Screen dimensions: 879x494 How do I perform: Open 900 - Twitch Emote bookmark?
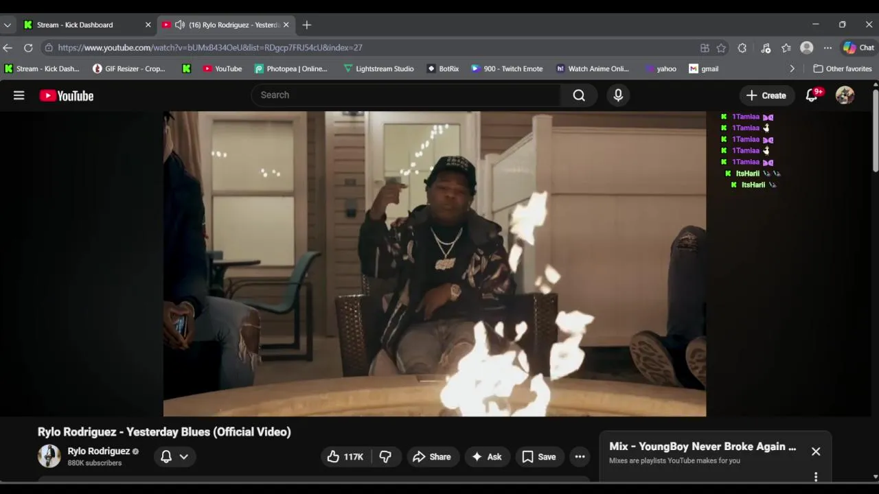coord(507,69)
